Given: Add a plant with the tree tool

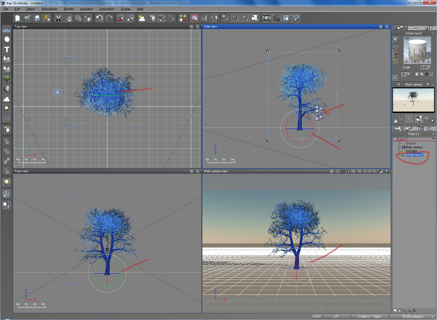Looking at the screenshot, I should click(x=7, y=79).
